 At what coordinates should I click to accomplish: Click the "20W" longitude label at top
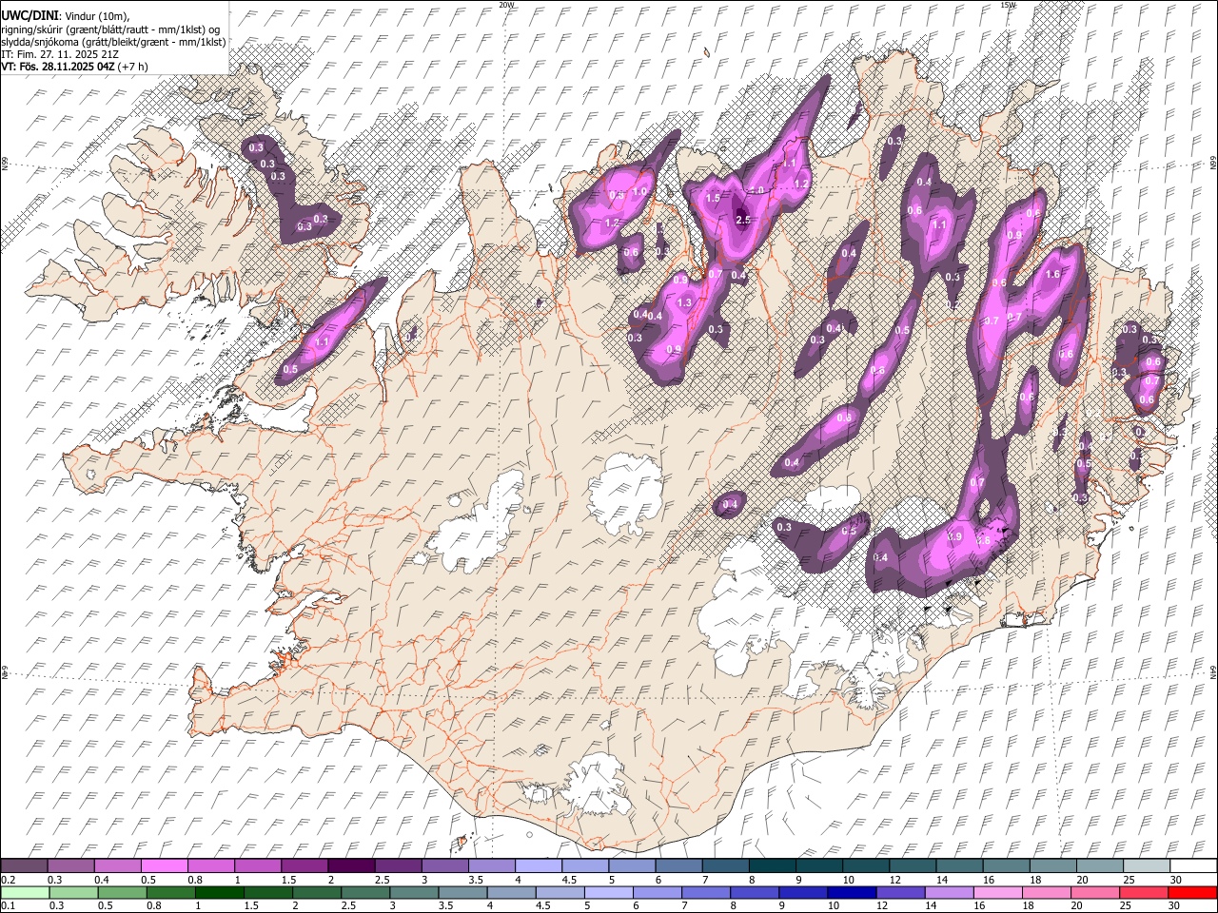(x=506, y=5)
